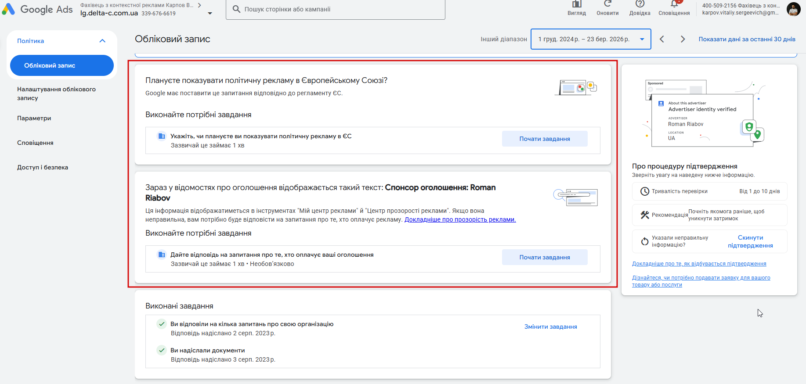This screenshot has height=384, width=806.
Task: Open link about how verification works
Action: point(699,264)
